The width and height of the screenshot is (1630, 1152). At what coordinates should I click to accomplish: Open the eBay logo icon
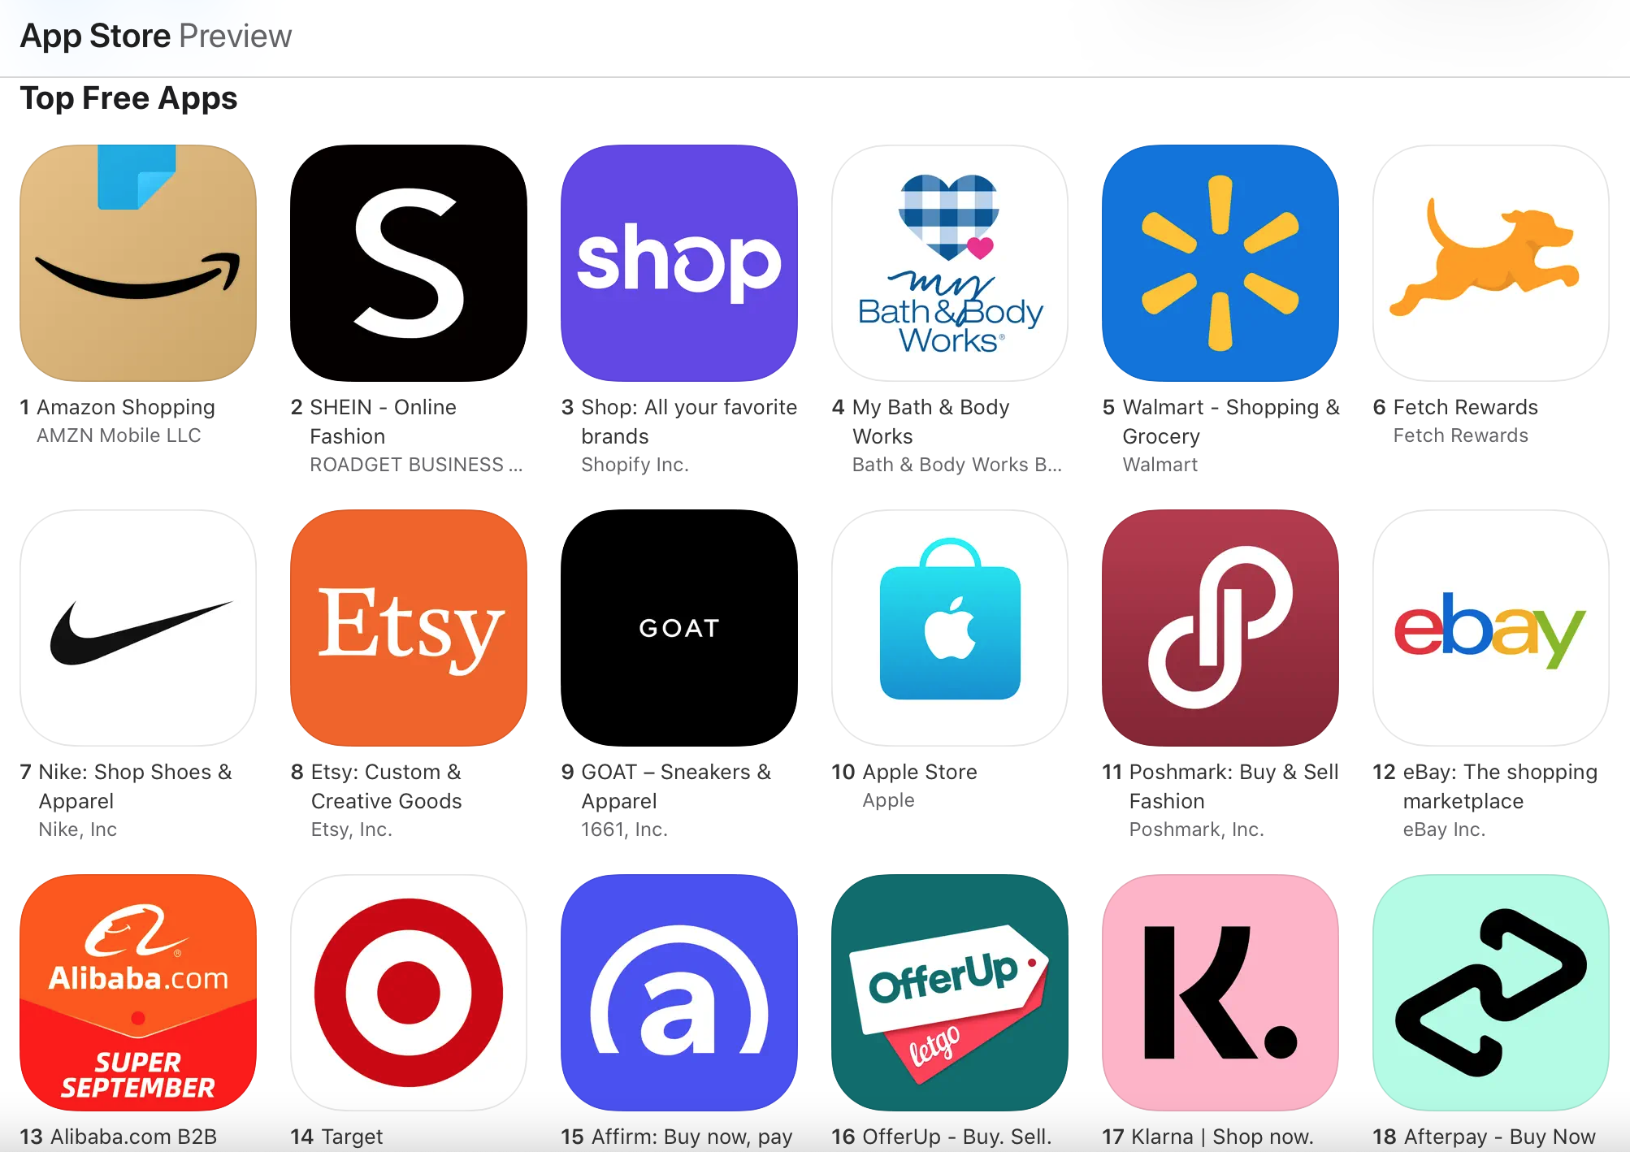pyautogui.click(x=1491, y=628)
